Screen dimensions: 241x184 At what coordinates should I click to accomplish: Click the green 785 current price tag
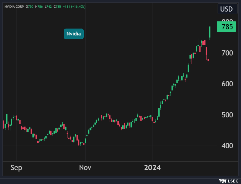point(226,27)
